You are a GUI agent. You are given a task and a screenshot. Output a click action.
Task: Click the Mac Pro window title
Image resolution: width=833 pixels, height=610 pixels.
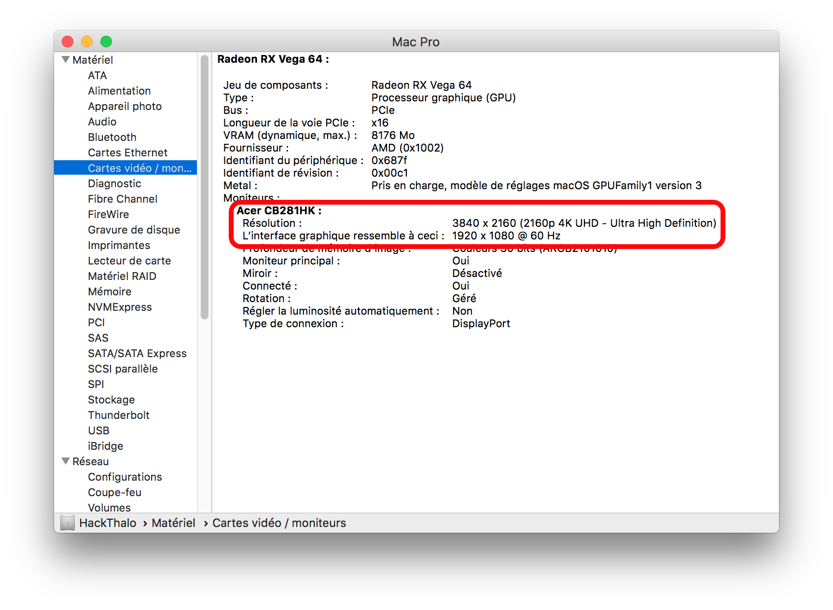(x=416, y=42)
